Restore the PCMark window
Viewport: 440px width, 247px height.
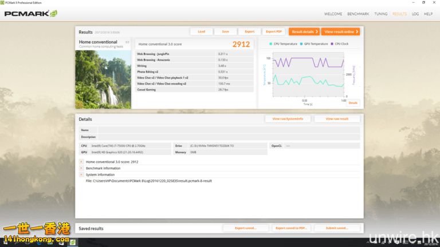tap(423, 2)
